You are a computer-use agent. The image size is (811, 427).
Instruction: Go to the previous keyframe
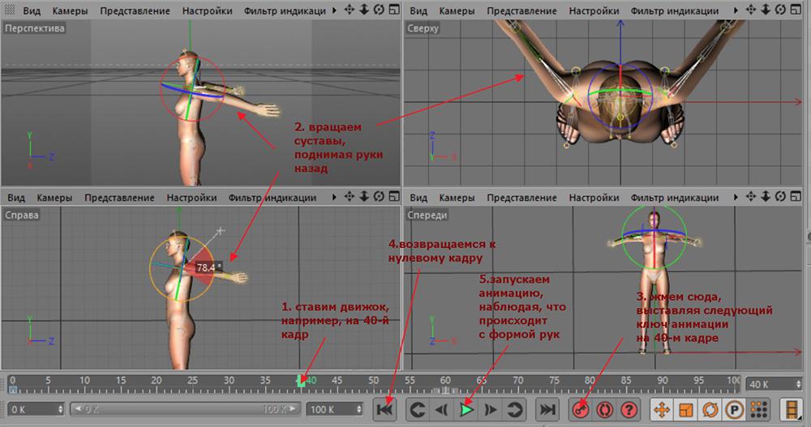[x=417, y=410]
